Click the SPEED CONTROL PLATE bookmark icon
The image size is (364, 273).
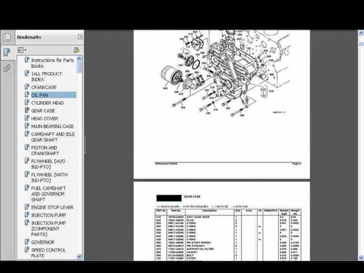pyautogui.click(x=27, y=250)
